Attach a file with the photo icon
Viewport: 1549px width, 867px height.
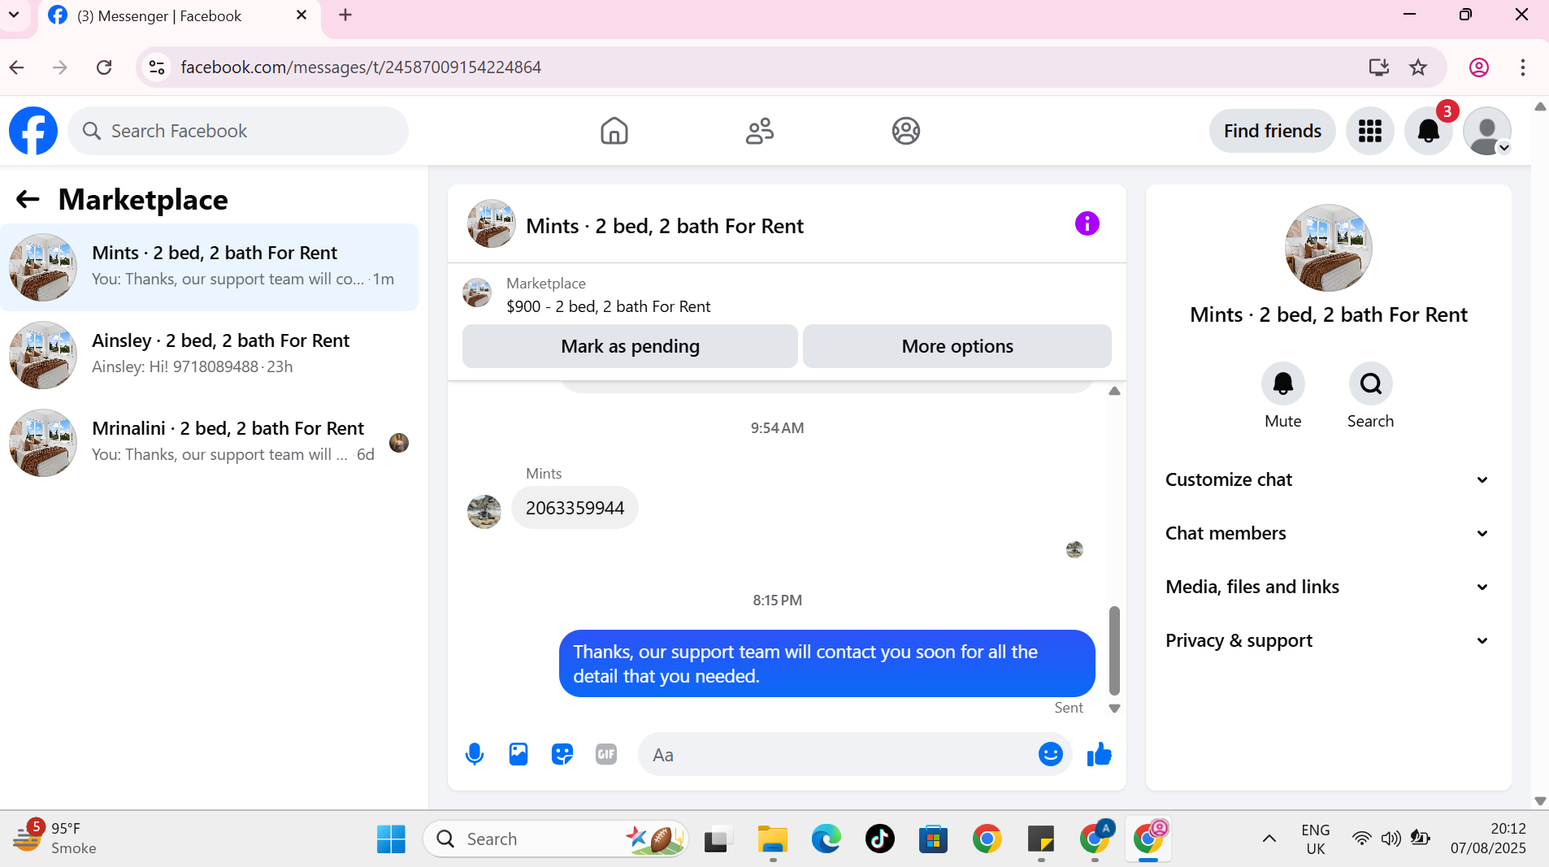(x=519, y=755)
